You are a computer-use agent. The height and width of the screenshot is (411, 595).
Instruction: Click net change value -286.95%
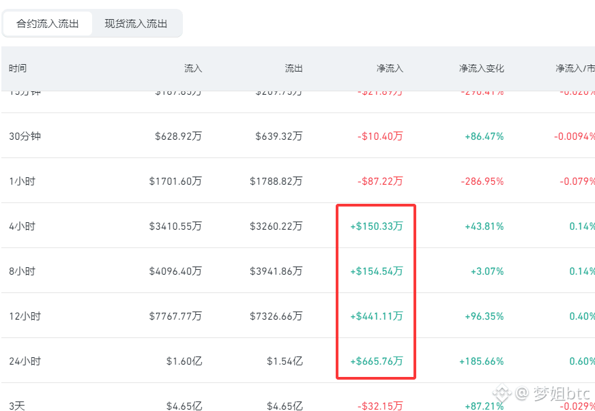click(482, 181)
